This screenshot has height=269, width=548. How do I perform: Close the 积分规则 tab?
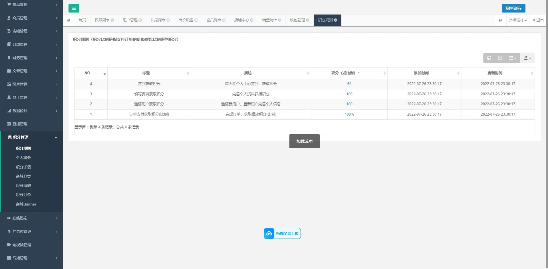click(x=336, y=20)
